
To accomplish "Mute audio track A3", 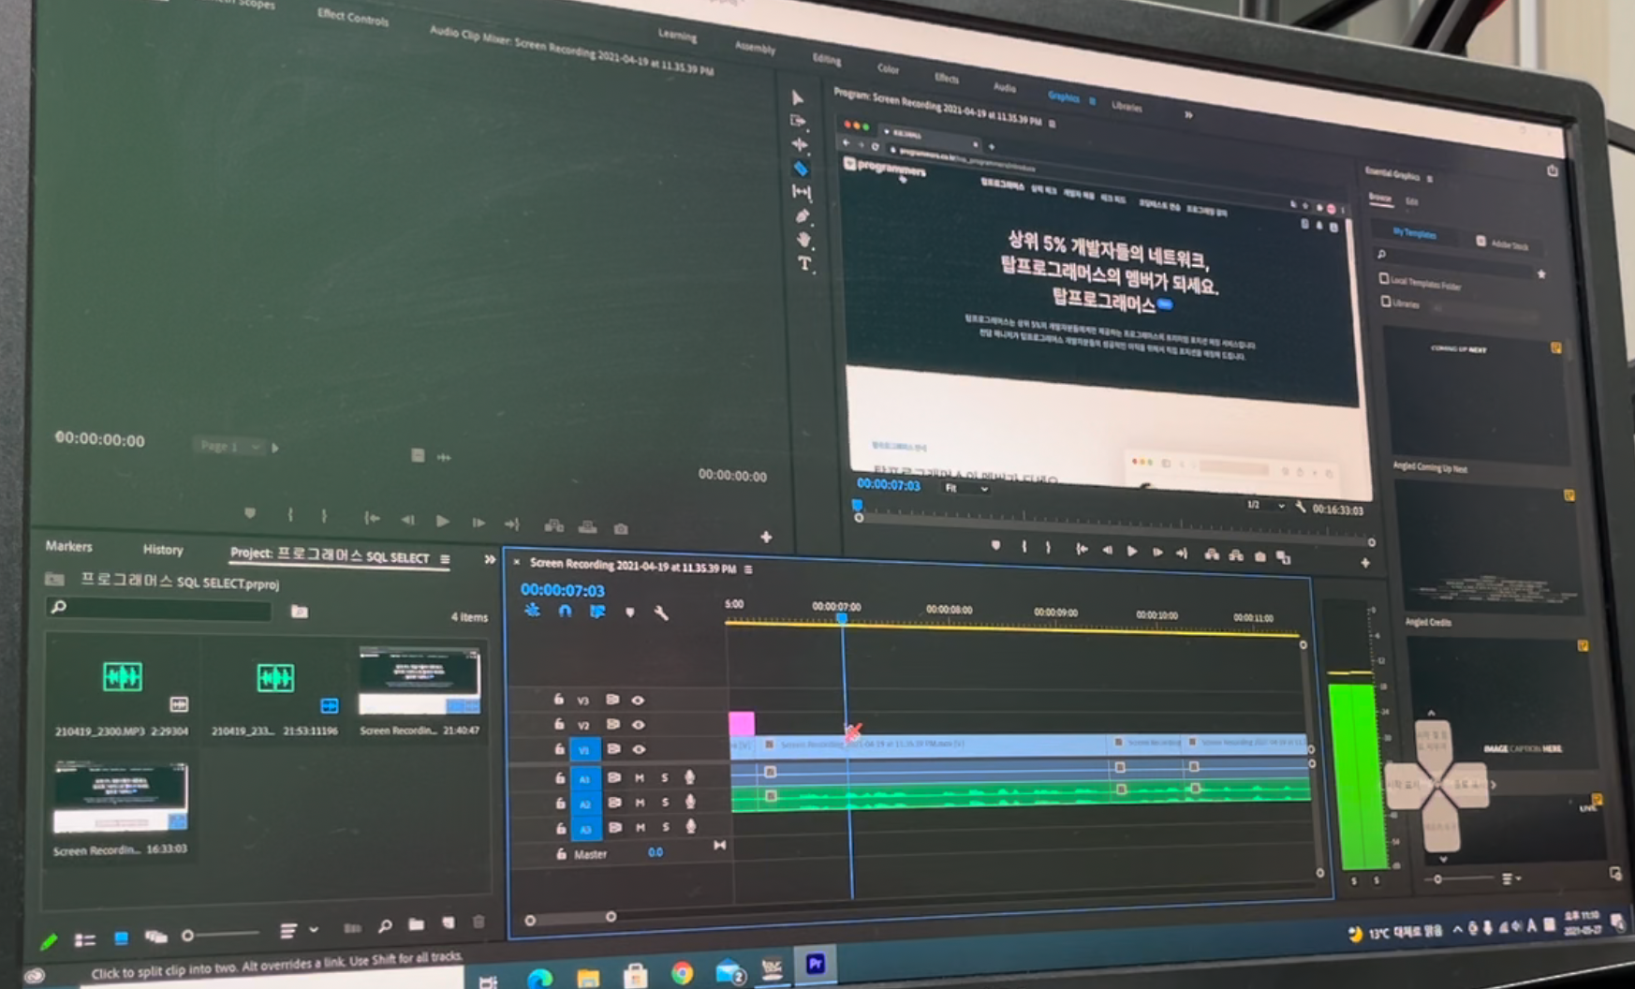I will (x=641, y=828).
